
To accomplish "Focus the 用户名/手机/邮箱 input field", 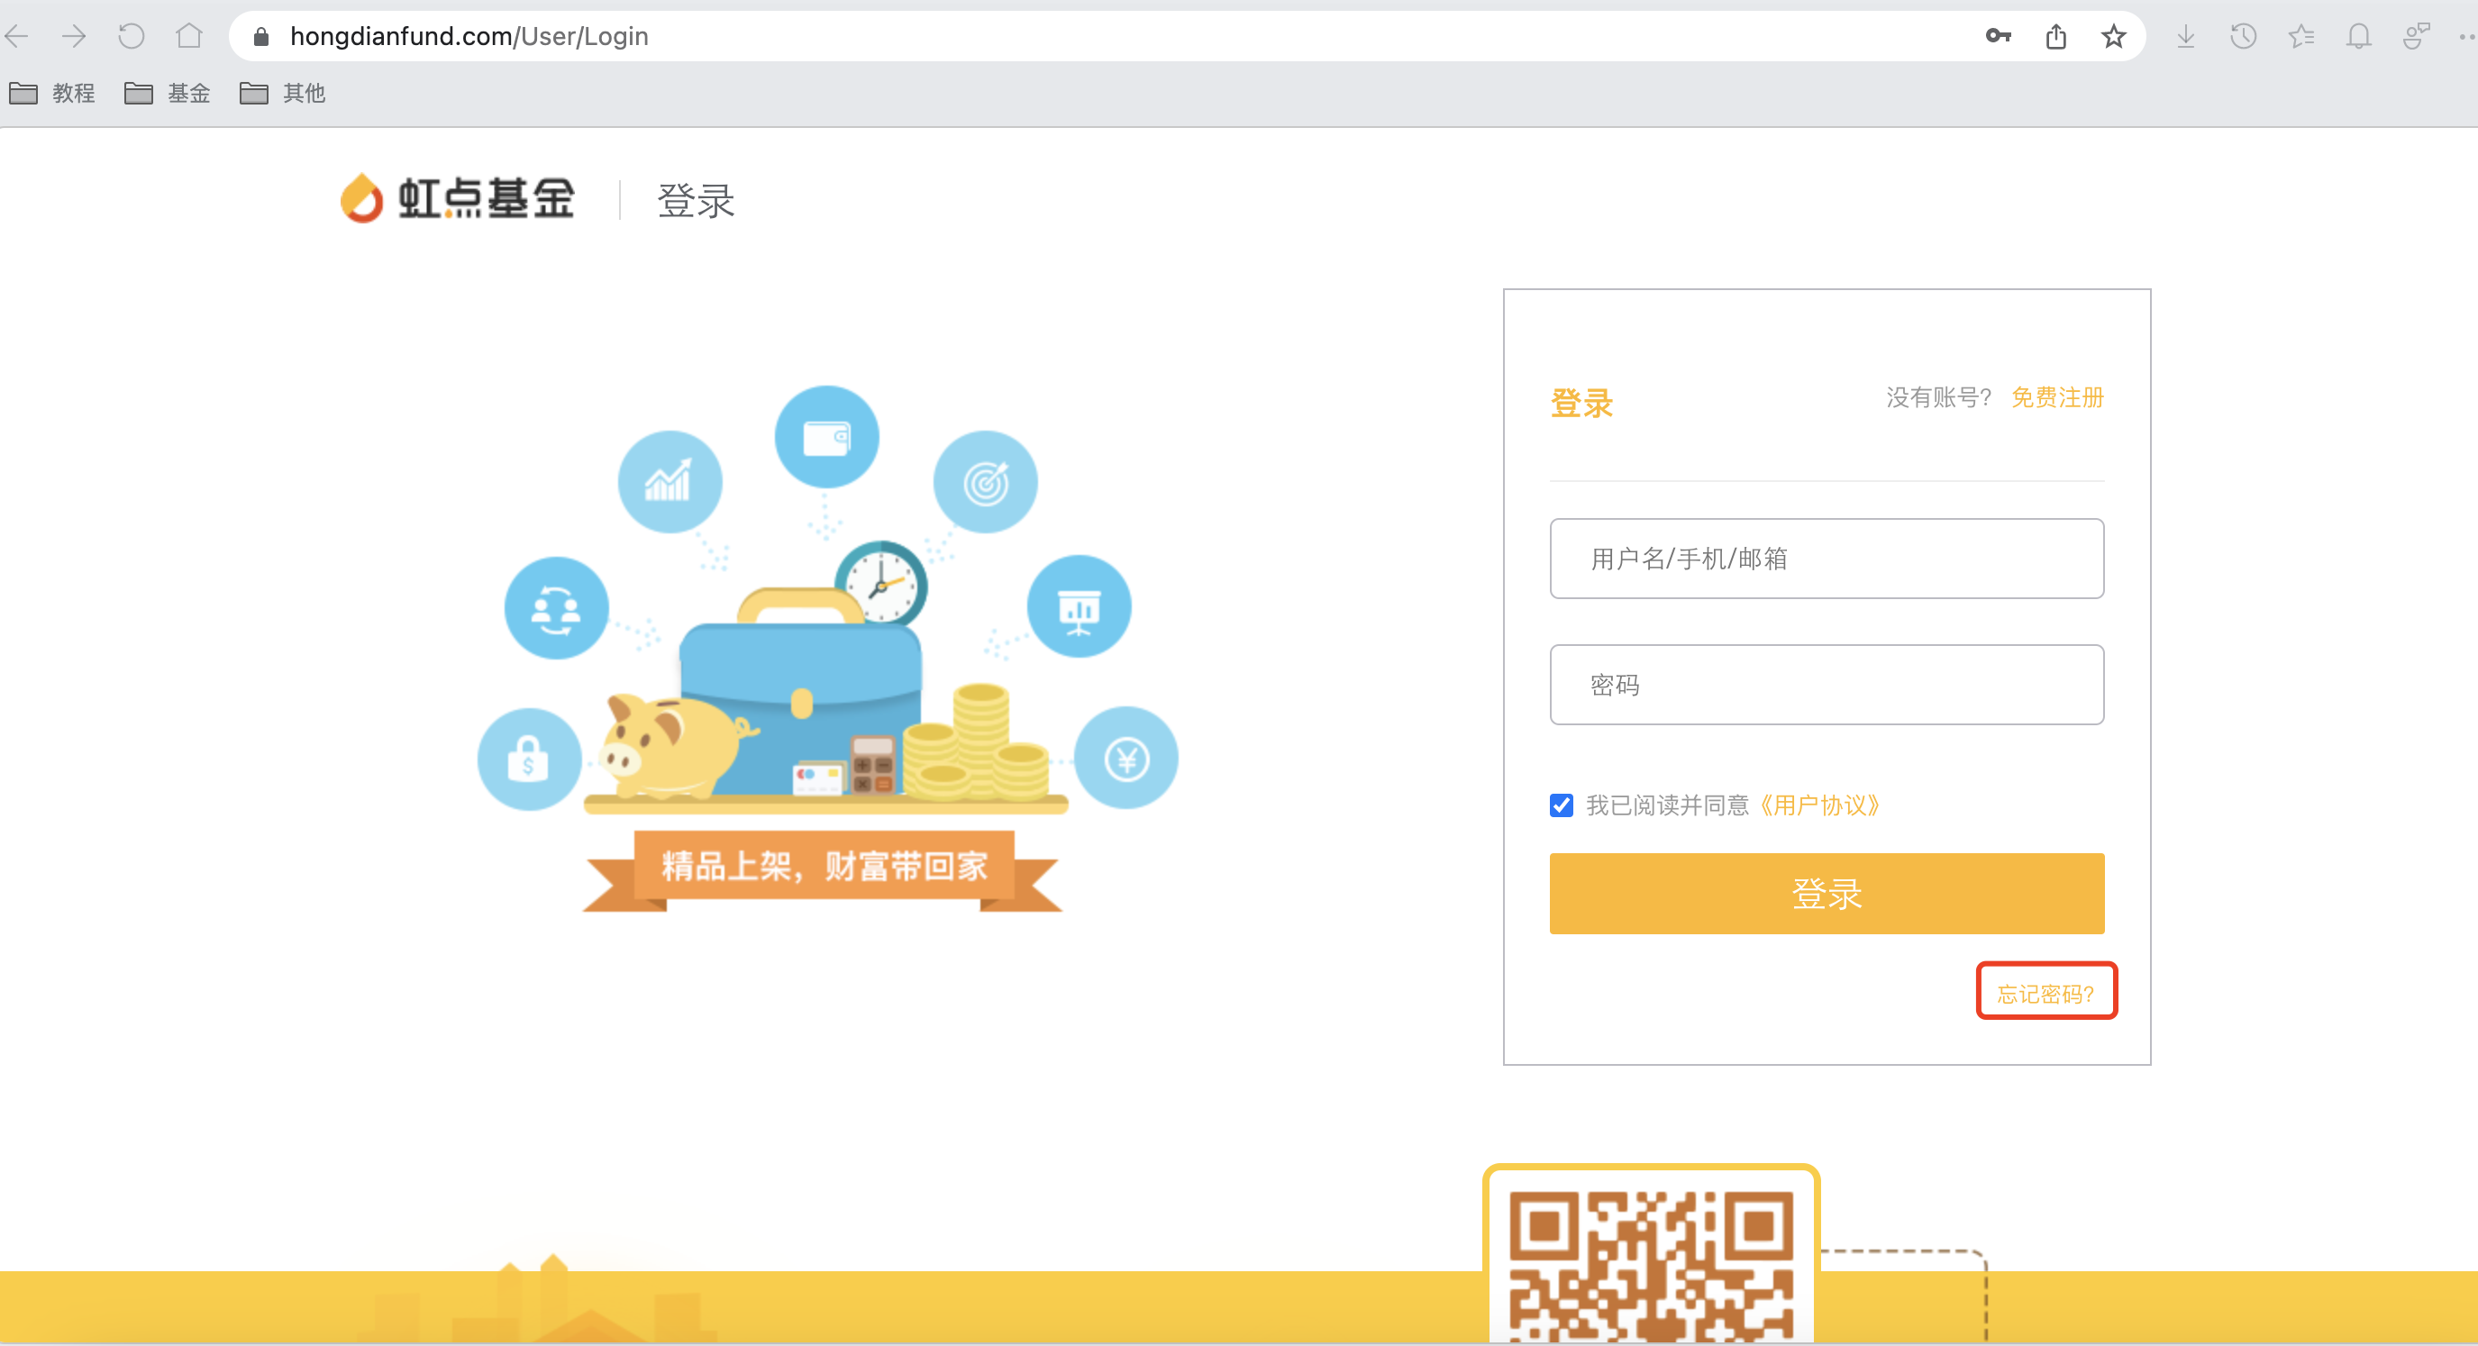I will coord(1827,559).
